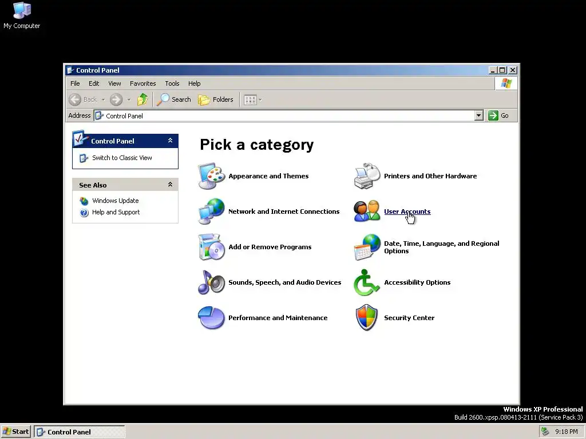This screenshot has height=439, width=586.
Task: Click the Control Panel title bar icon
Action: point(70,70)
